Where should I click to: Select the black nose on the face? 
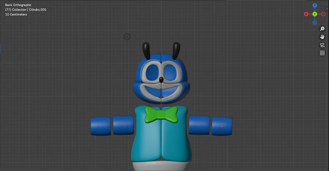(x=161, y=80)
